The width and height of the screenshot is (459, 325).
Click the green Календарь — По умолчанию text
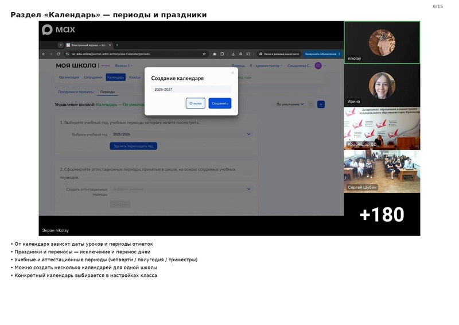pos(120,105)
